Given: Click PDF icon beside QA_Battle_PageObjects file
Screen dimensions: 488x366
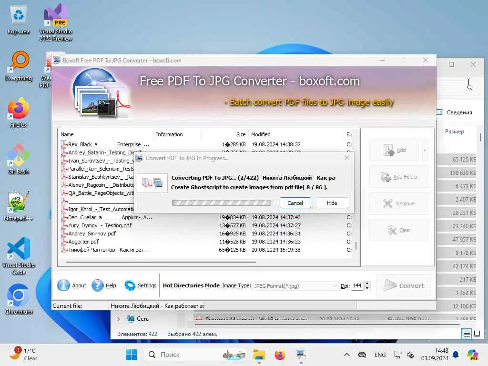Looking at the screenshot, I should click(64, 193).
